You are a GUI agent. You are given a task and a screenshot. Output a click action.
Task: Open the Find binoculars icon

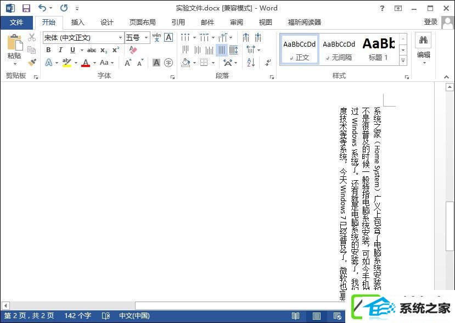click(x=423, y=40)
